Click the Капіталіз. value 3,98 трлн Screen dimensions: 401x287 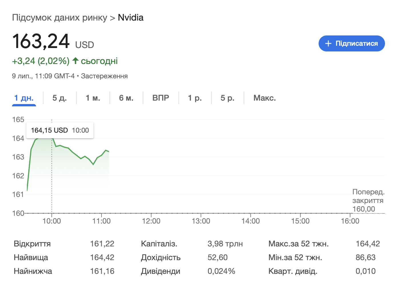point(225,244)
